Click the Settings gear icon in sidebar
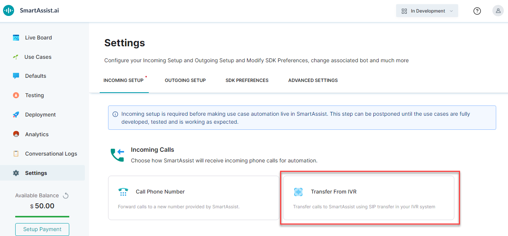Image resolution: width=508 pixels, height=236 pixels. click(x=16, y=173)
